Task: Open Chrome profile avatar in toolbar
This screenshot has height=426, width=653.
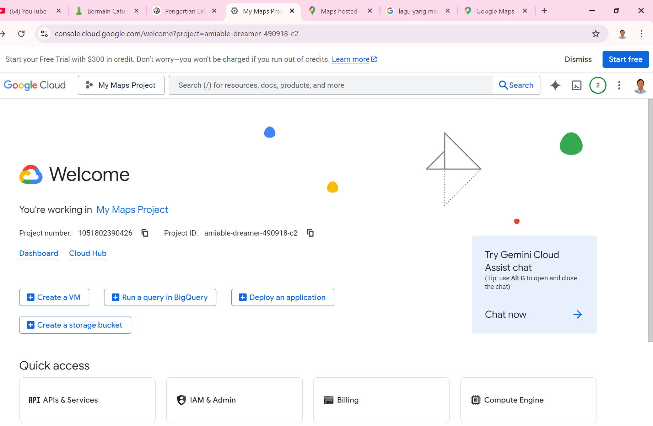Action: coord(622,34)
